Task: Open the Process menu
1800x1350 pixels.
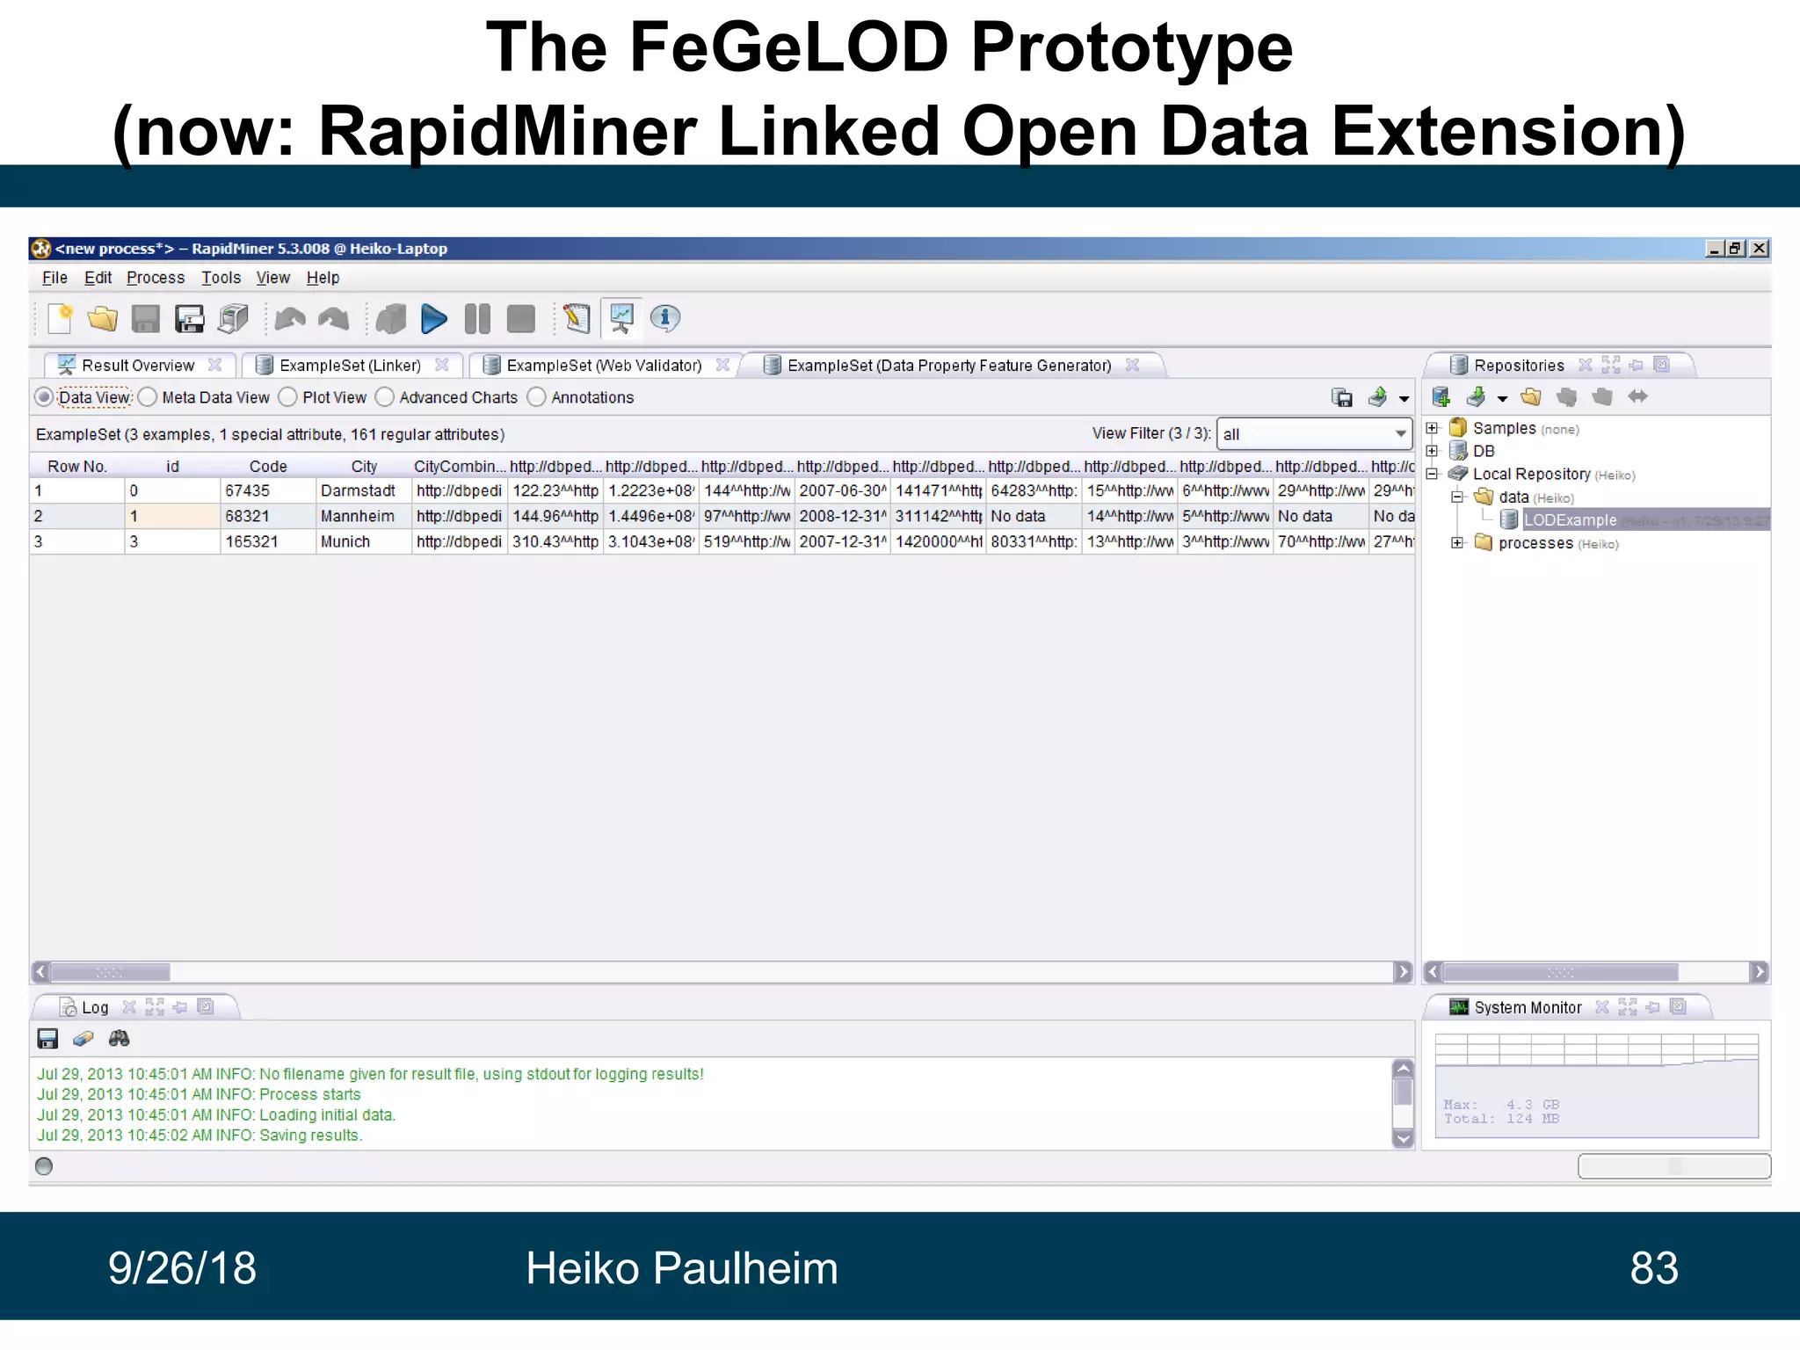Action: [x=156, y=278]
